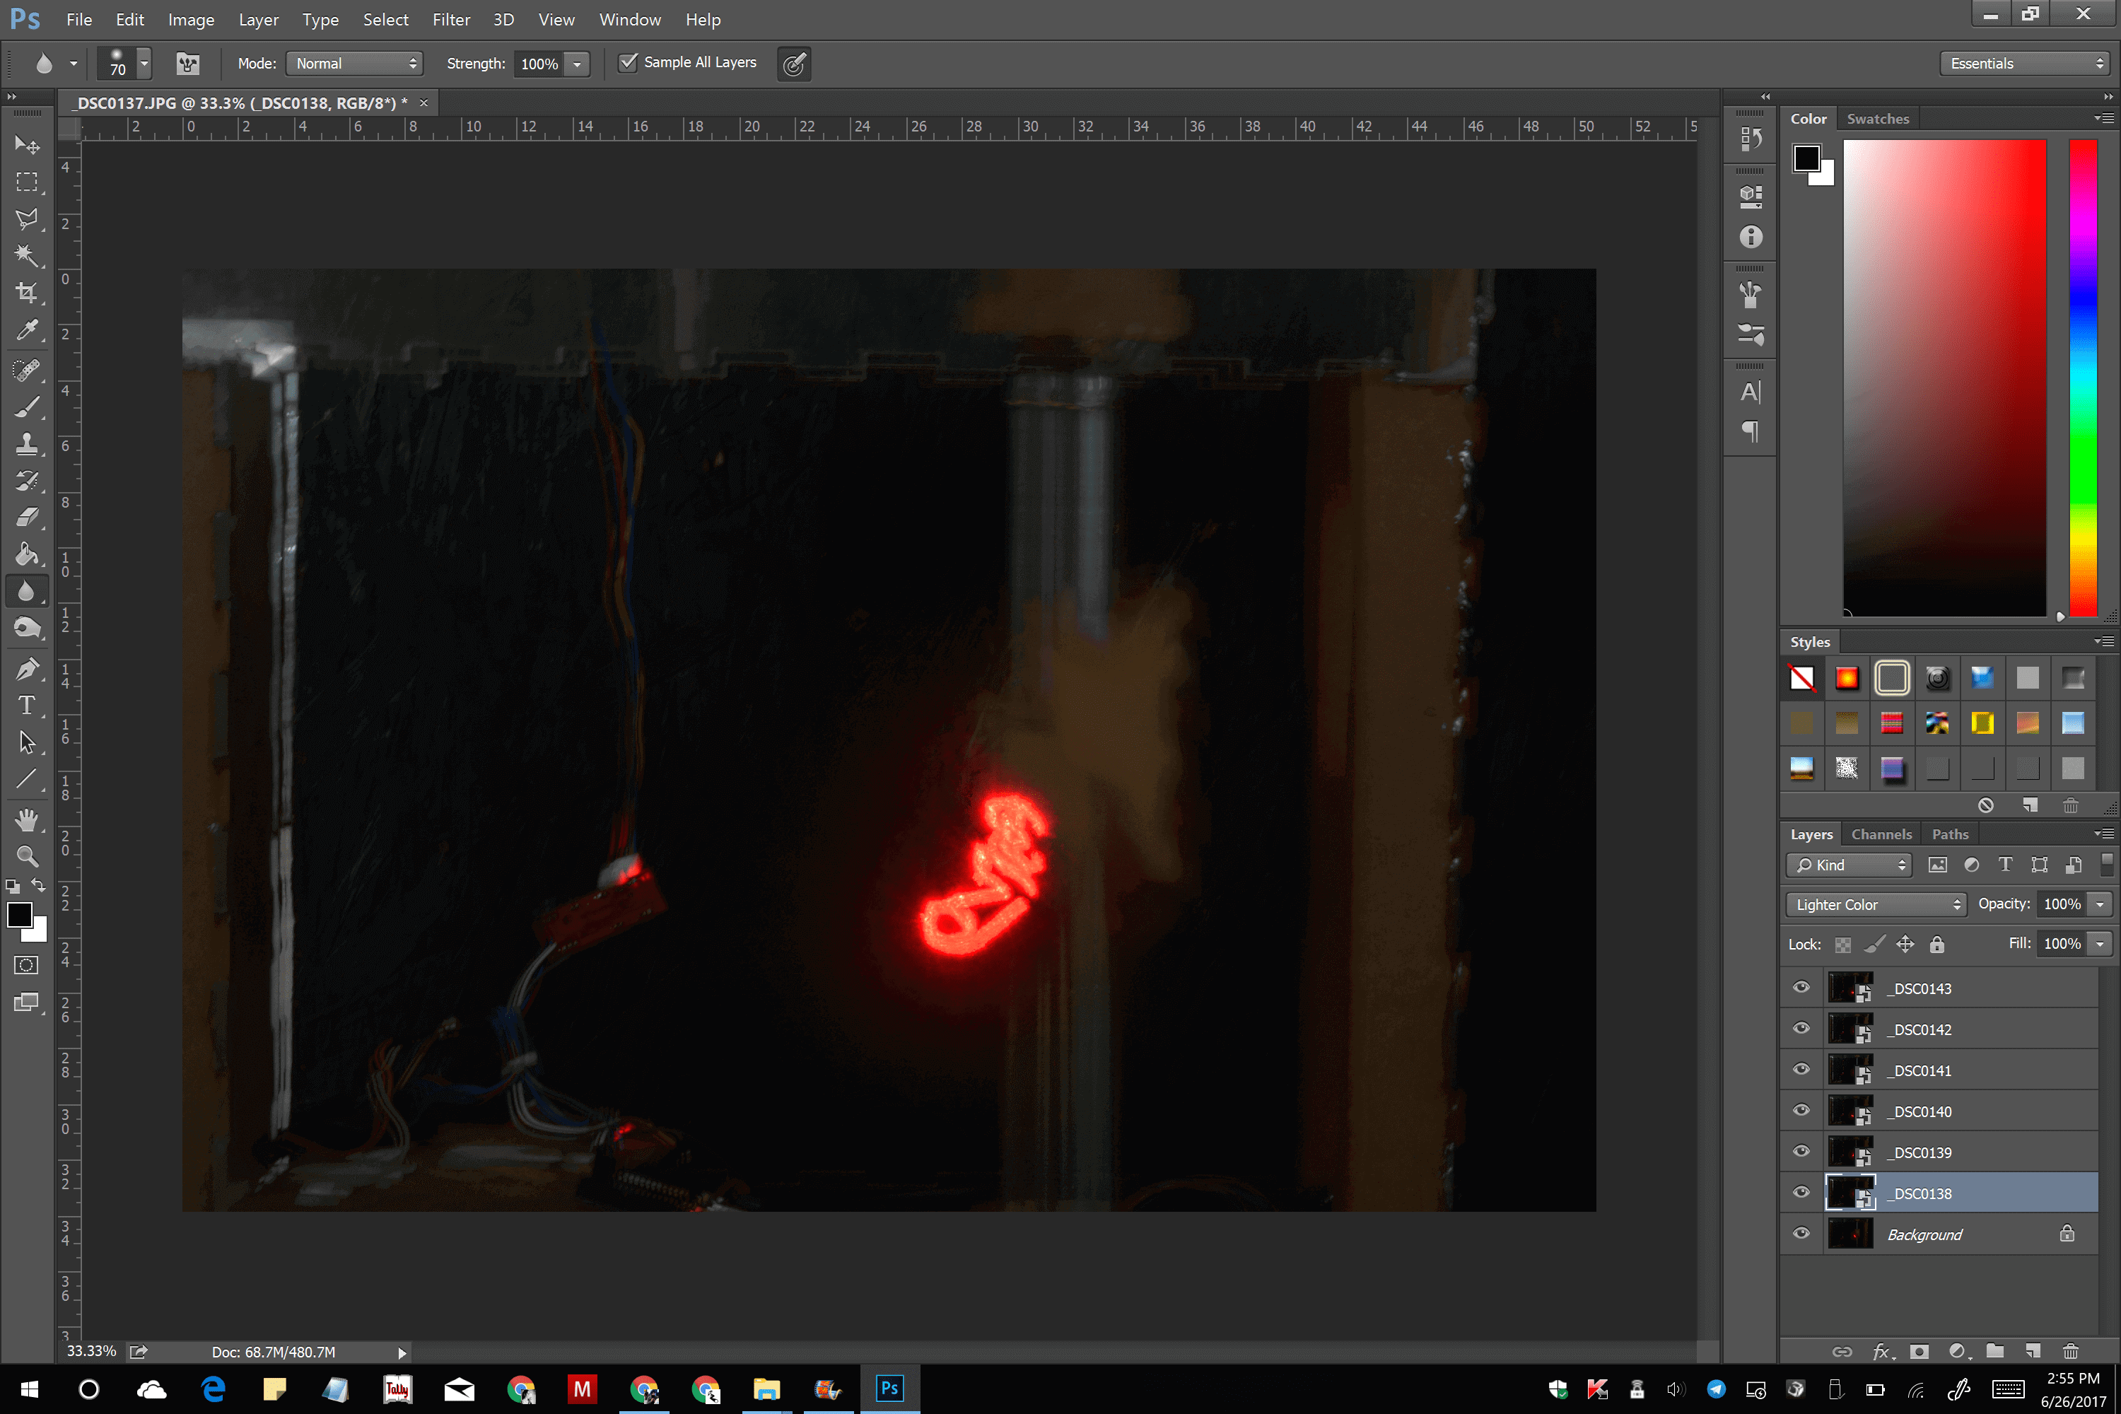Select the Eyedropper tool

coord(27,330)
